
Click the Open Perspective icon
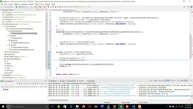(x=188, y=7)
